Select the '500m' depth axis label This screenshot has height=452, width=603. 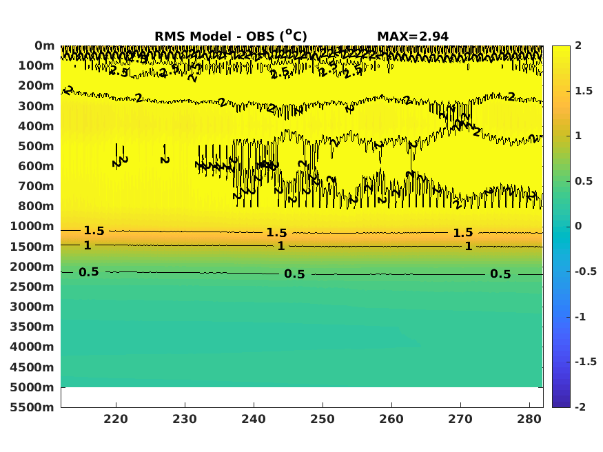point(36,146)
